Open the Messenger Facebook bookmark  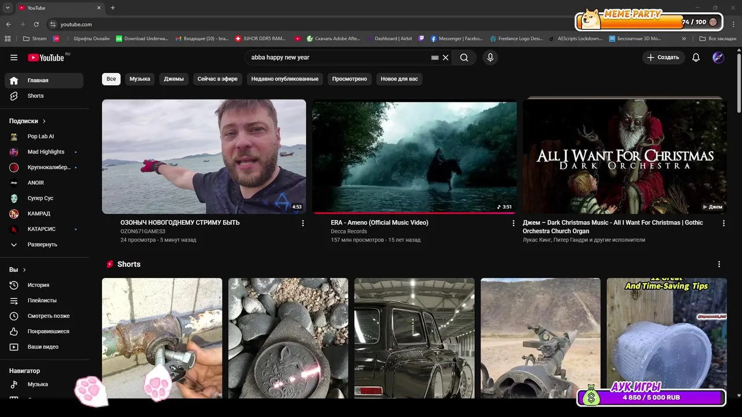coord(457,39)
